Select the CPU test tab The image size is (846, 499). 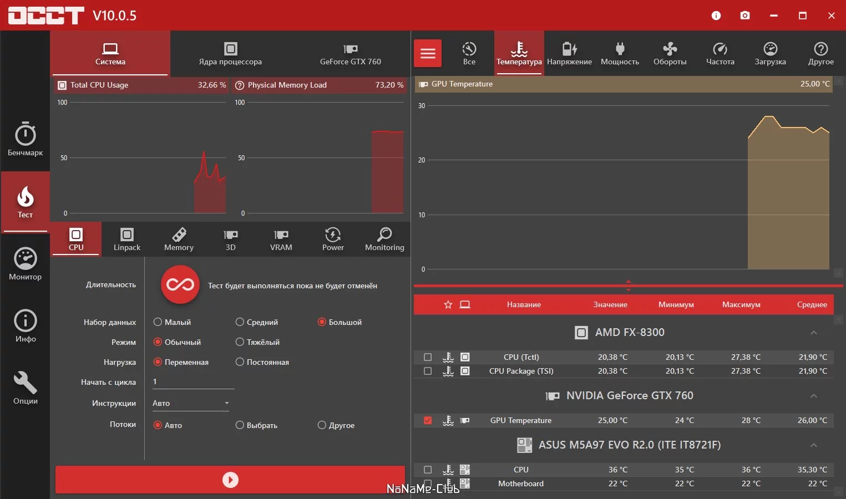click(76, 239)
